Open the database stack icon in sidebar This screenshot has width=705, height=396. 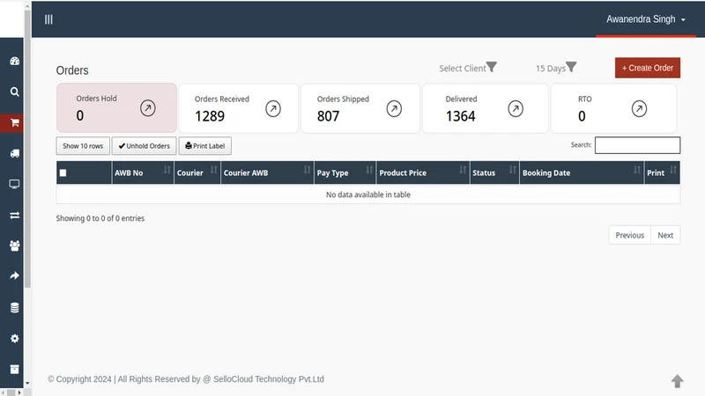(x=14, y=307)
